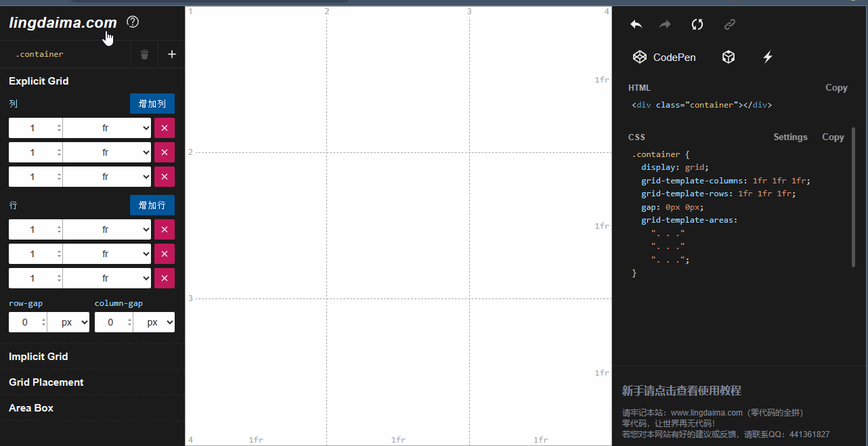
Task: Edit the third row value field
Action: pyautogui.click(x=36, y=278)
